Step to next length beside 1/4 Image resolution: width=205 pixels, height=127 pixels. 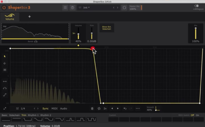point(38,108)
